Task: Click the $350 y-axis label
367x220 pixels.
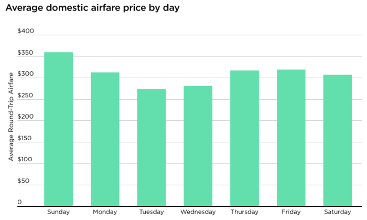Action: (x=26, y=53)
